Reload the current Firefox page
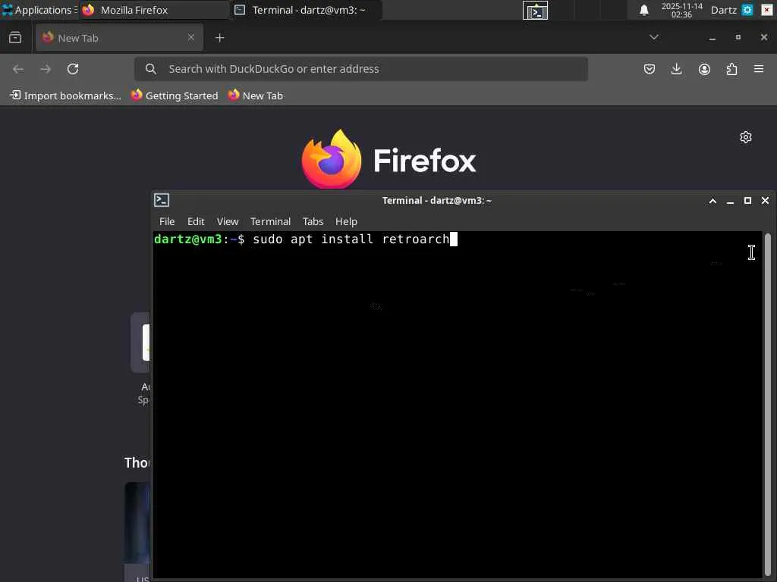Screen dimensions: 777x582 coord(73,69)
